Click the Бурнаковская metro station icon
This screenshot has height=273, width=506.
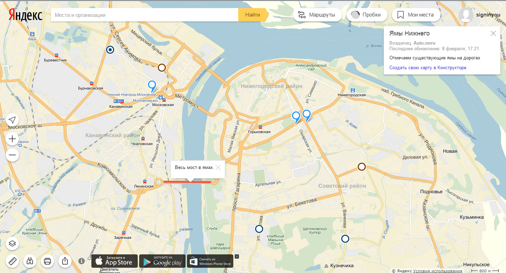[x=92, y=84]
